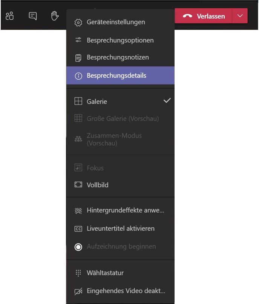The image size is (259, 304).
Task: Choose Besprechungsnotizen from the menu
Action: click(118, 58)
